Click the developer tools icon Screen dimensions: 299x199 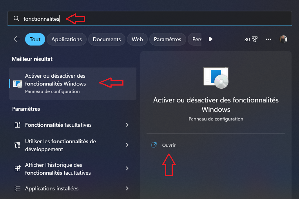[x=17, y=145]
